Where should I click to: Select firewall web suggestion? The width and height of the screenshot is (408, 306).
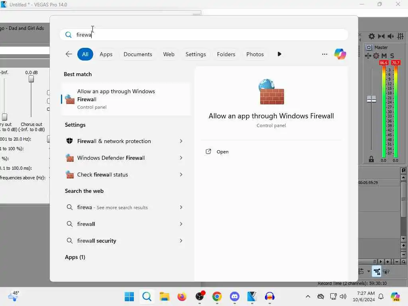tap(86, 224)
